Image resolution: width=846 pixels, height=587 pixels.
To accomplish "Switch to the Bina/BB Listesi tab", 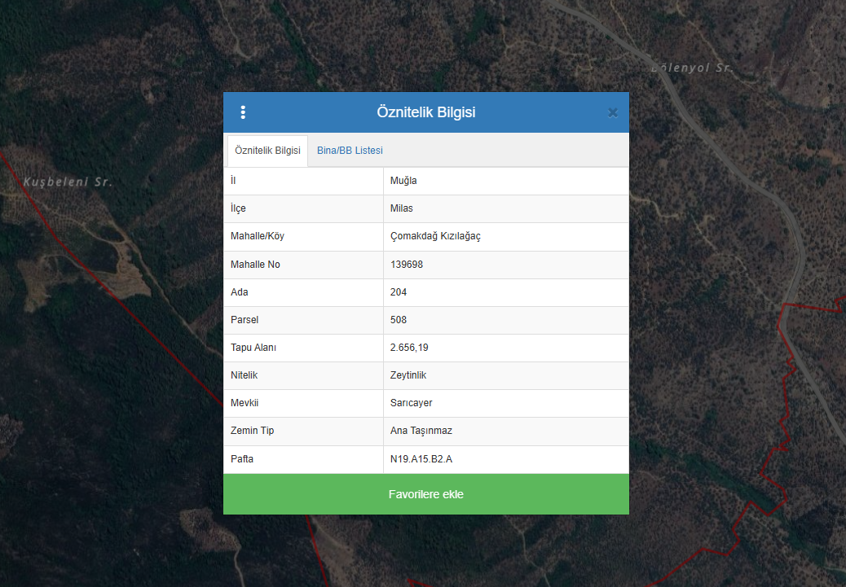I will [x=350, y=151].
